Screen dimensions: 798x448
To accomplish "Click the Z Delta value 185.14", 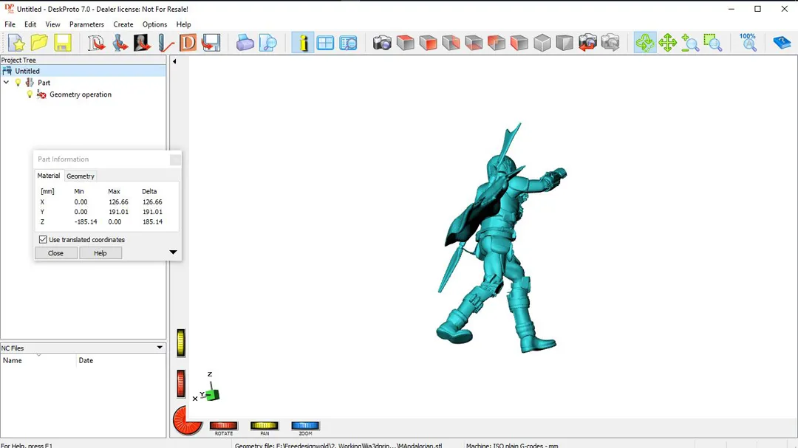I will click(152, 221).
